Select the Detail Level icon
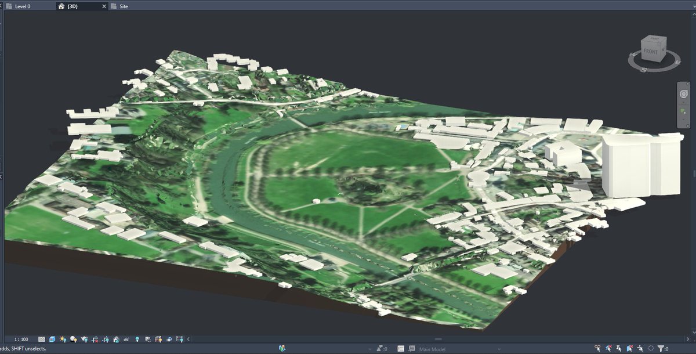The image size is (696, 354). [41, 338]
